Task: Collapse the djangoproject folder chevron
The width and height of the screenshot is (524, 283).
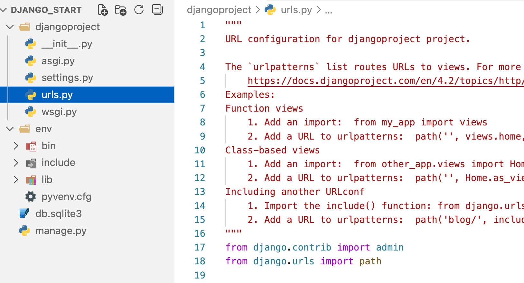Action: click(10, 27)
